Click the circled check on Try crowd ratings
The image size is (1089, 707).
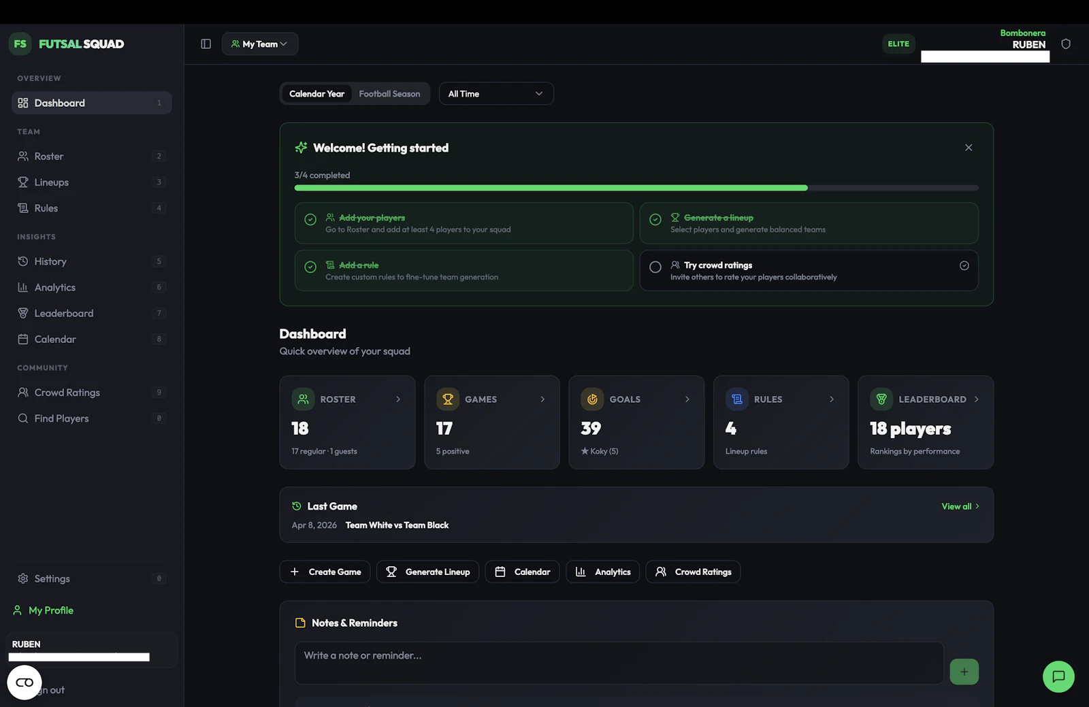coord(964,265)
